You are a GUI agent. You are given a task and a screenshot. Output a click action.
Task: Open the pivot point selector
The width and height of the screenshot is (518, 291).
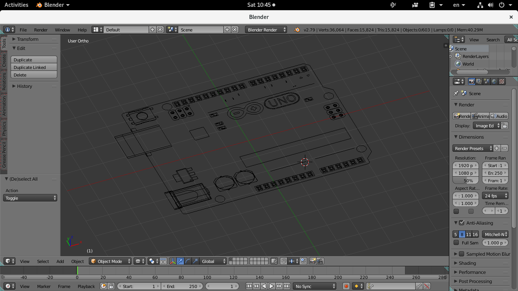[x=154, y=261]
